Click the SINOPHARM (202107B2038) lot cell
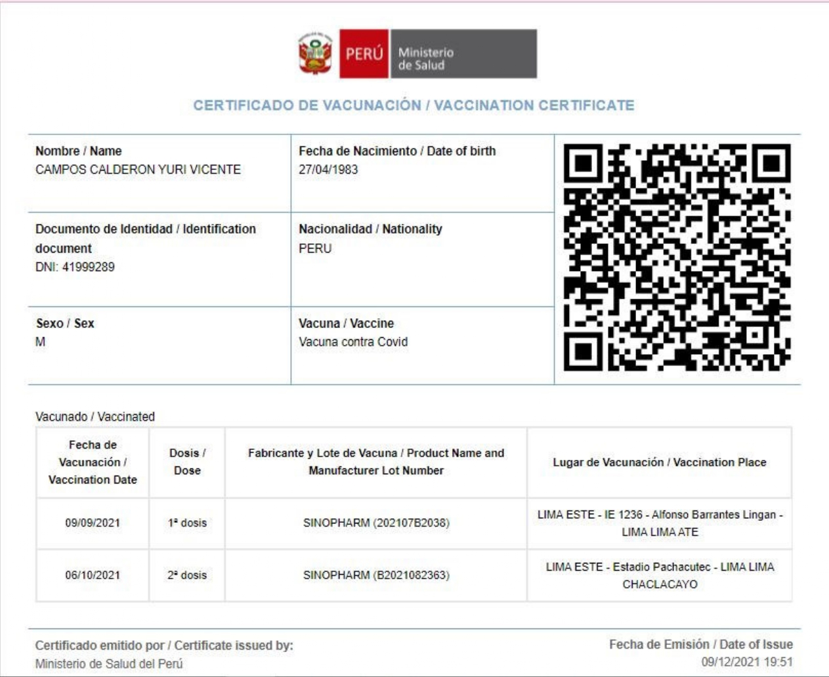The image size is (829, 677). coord(376,523)
